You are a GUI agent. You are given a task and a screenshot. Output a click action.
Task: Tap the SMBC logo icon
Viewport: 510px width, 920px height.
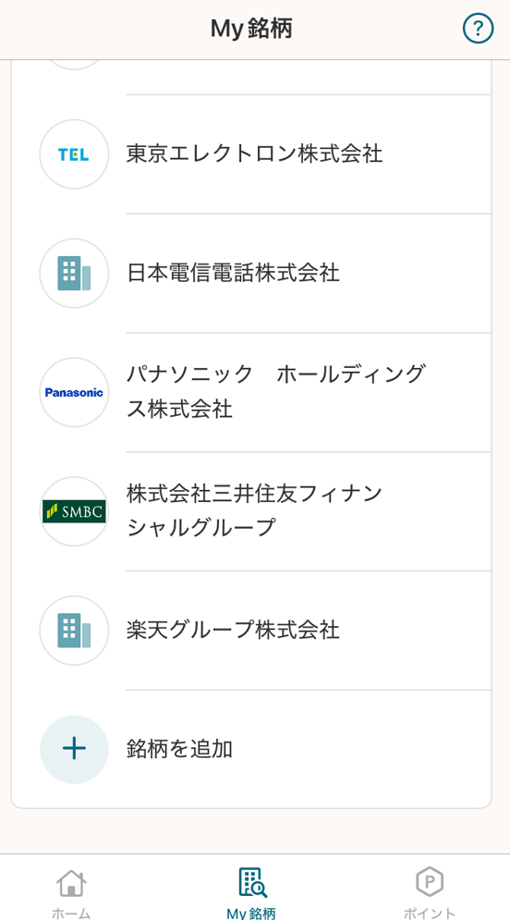(x=74, y=511)
